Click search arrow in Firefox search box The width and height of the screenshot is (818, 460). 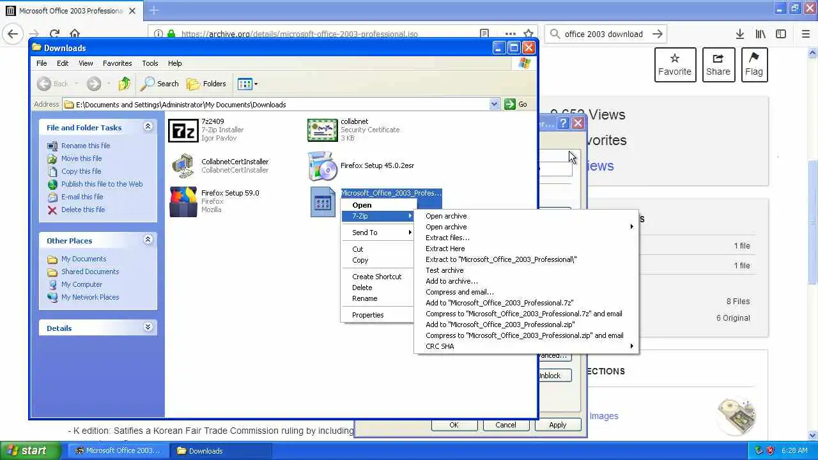point(658,34)
